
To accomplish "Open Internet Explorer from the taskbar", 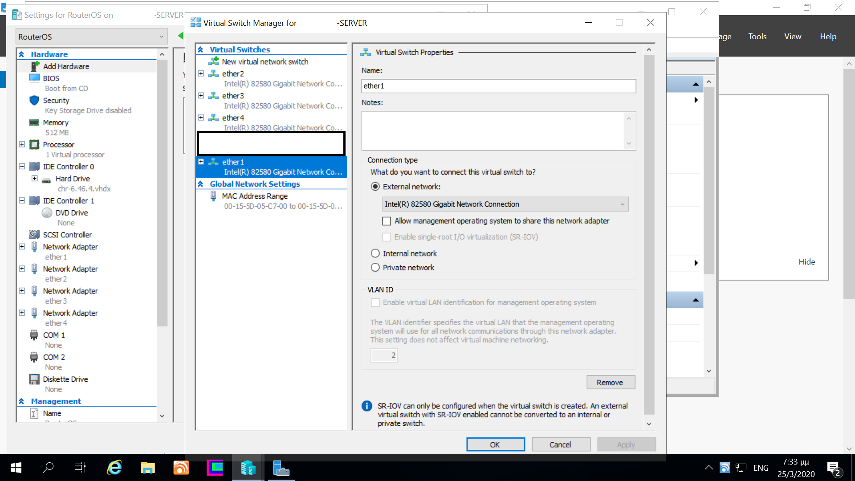I will pos(114,468).
